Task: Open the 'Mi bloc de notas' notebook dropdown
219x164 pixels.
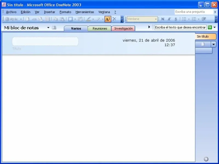Action: pos(48,28)
